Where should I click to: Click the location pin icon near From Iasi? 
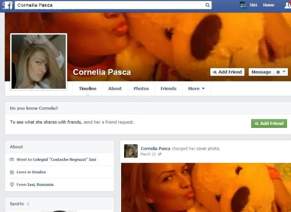click(x=12, y=185)
